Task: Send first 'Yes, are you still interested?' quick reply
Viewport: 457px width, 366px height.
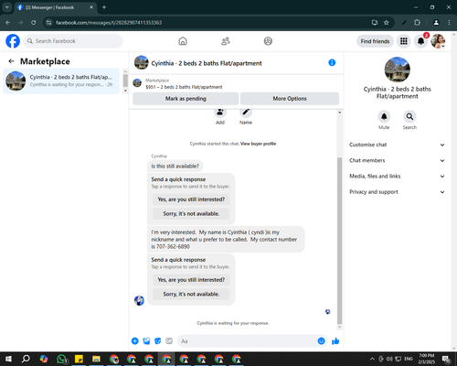Action: (191, 199)
